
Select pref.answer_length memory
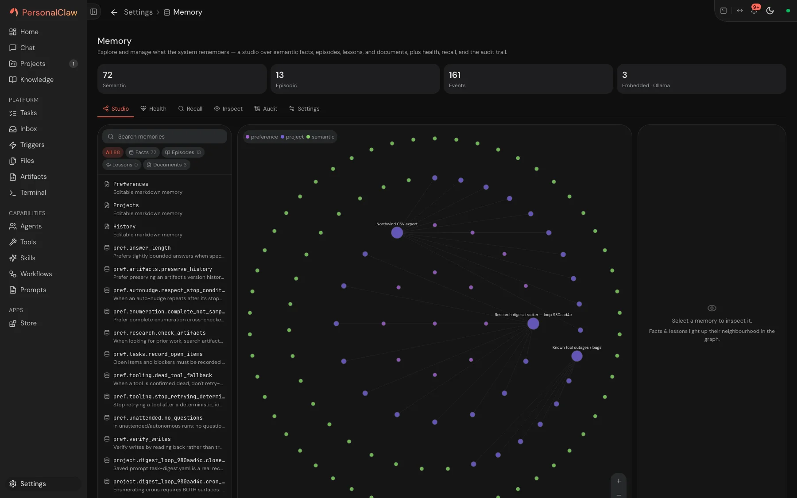pos(165,251)
